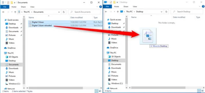
Task: Click the Help icon in Documents window
Action: [100, 7]
